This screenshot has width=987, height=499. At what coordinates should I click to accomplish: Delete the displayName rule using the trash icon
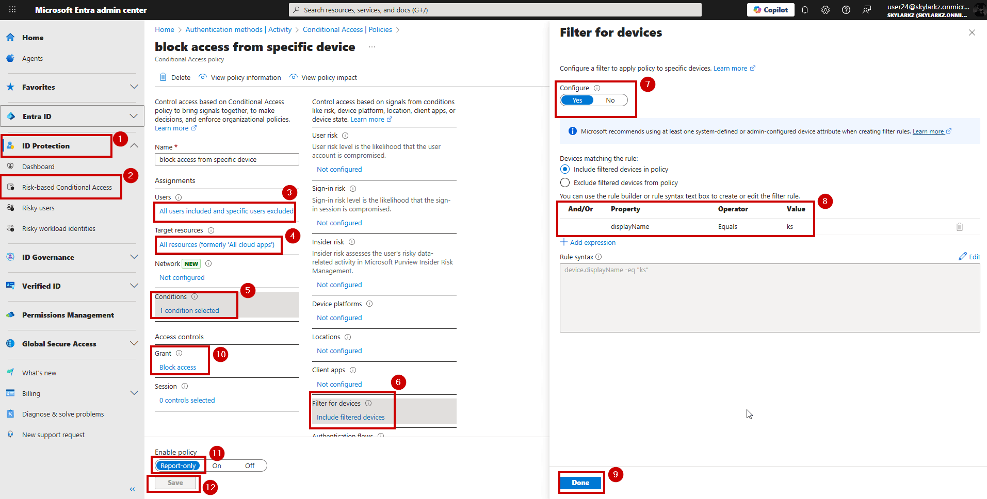tap(960, 226)
